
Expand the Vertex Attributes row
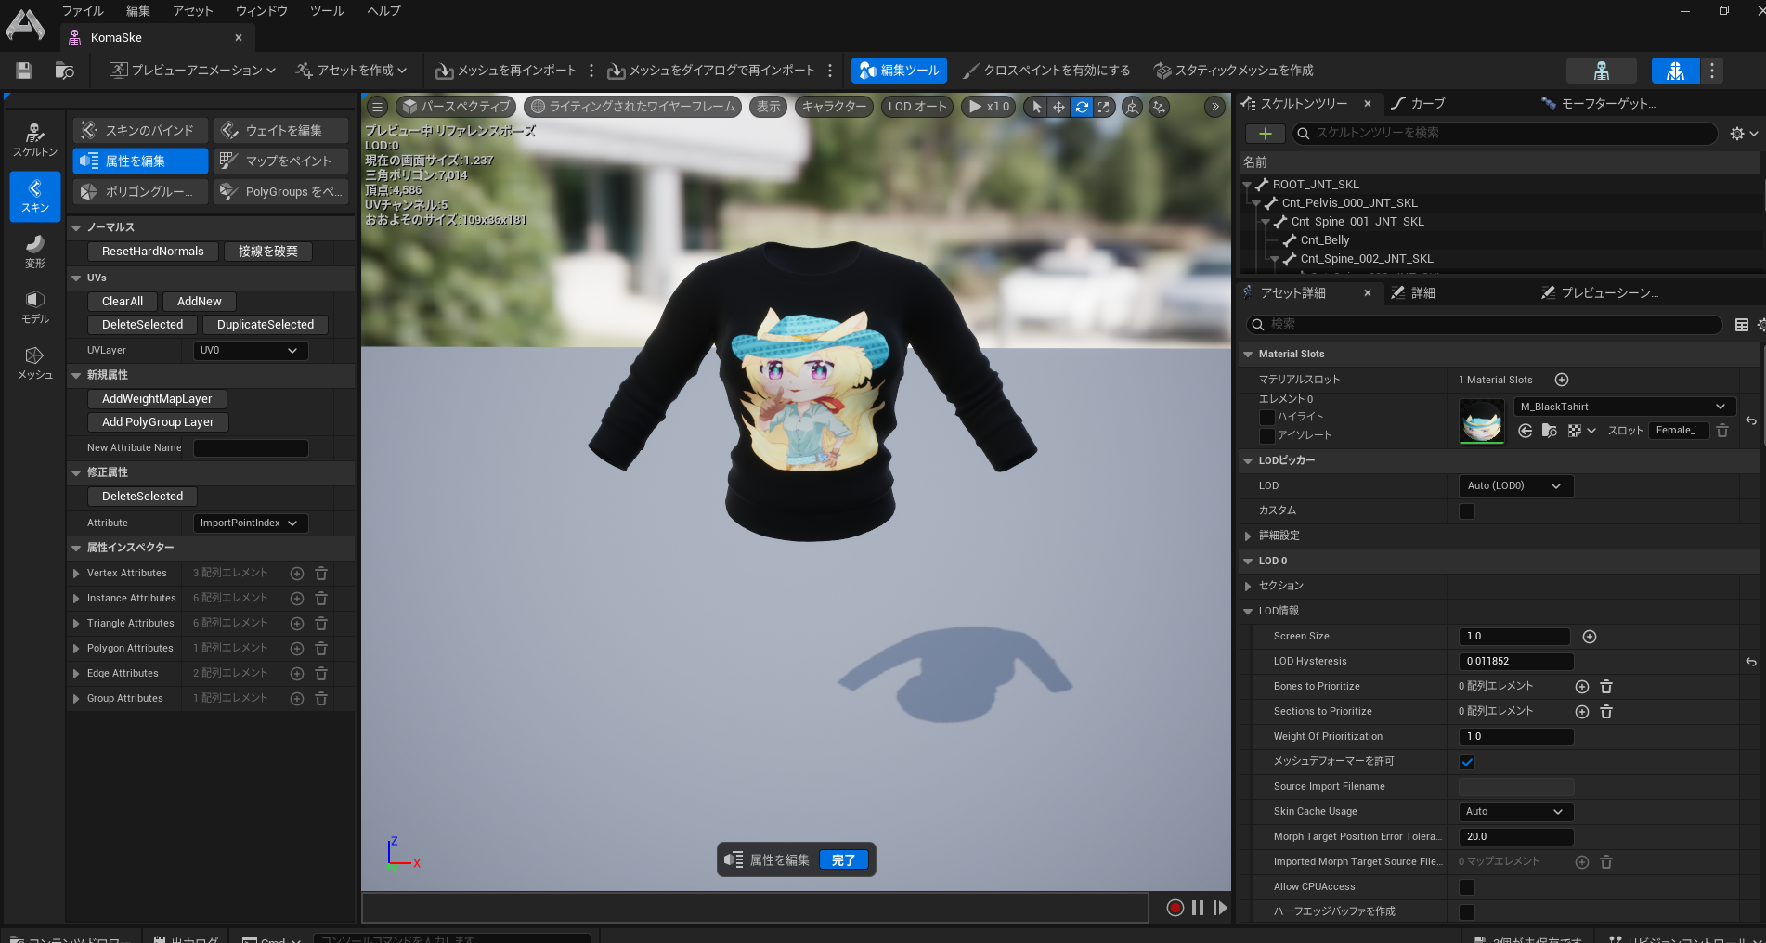pos(76,574)
